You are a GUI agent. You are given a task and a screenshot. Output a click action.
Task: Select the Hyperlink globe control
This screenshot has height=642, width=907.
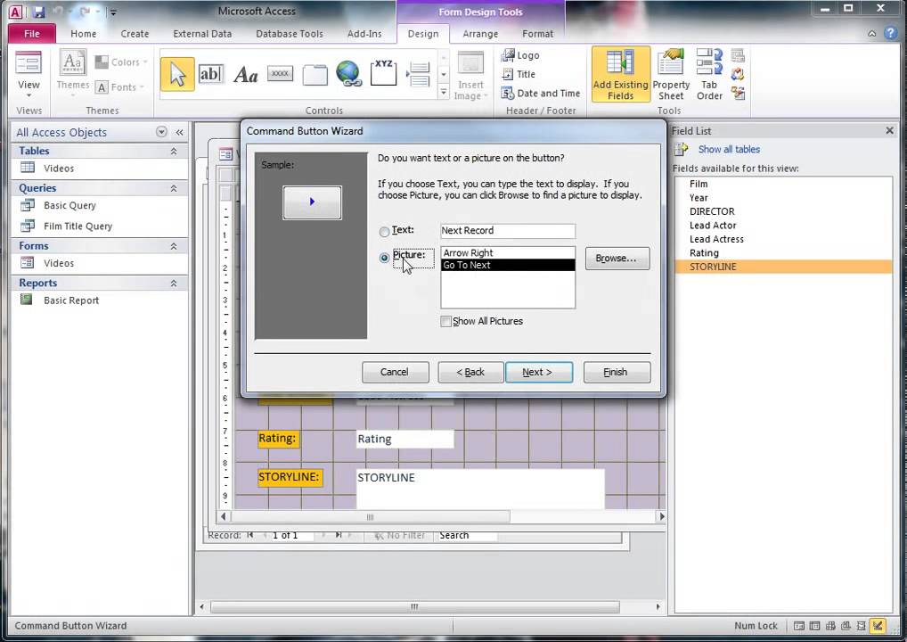[x=348, y=74]
